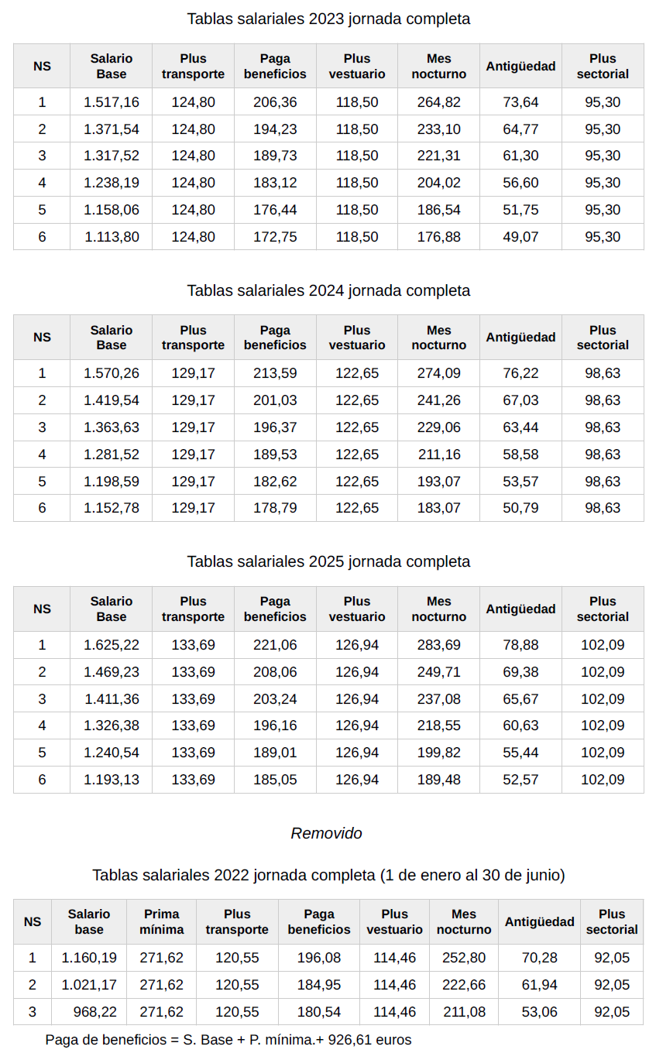Select the Antigüedad header in 2025 table
Screen dimensions: 656x1053
520,609
